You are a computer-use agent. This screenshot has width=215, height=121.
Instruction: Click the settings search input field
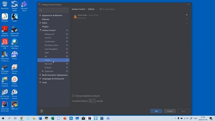[53, 10]
